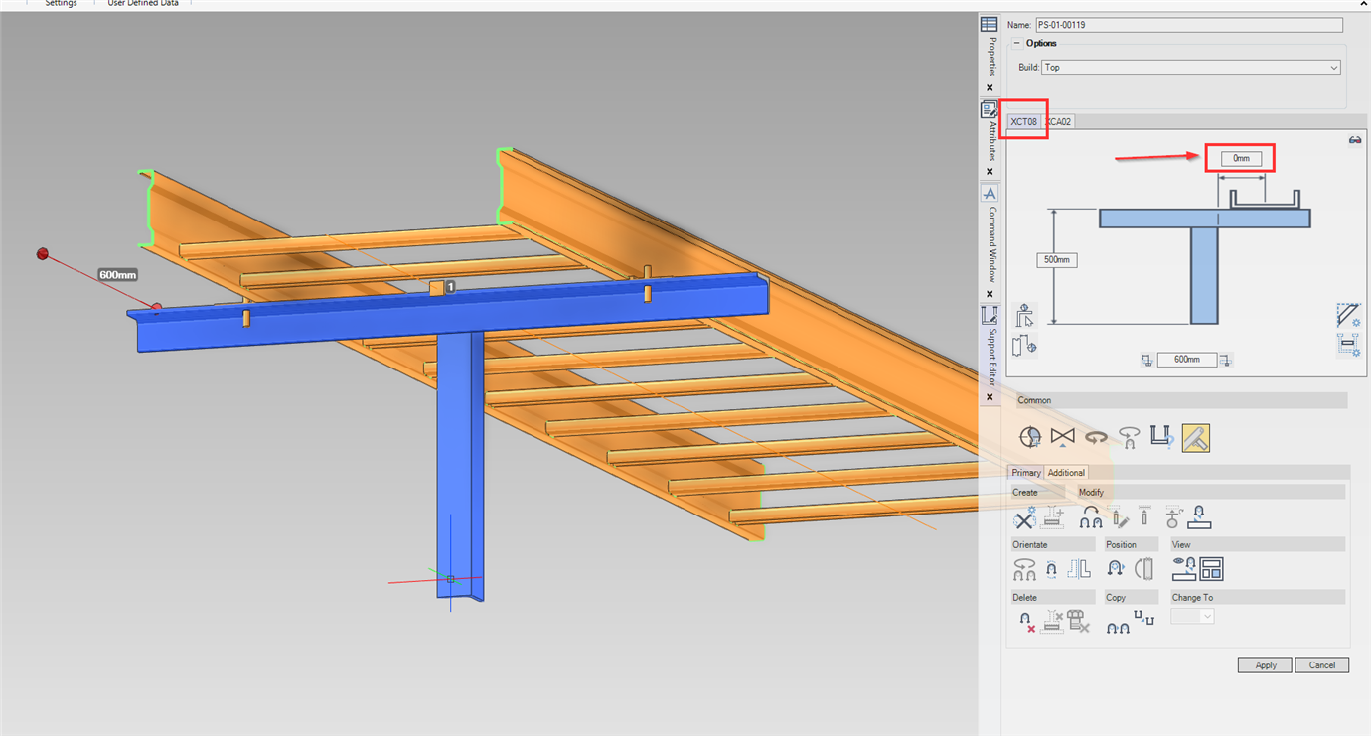Click the icon right of 600mm field
The height and width of the screenshot is (736, 1371).
coord(1225,360)
